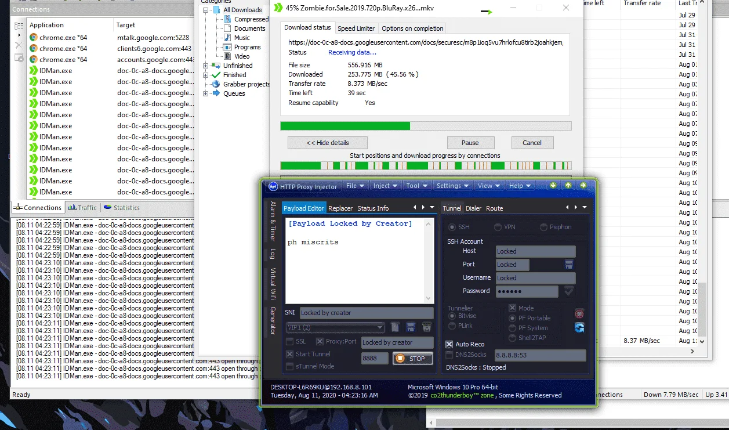729x430 pixels.
Task: Open the Inject menu dropdown
Action: coord(385,186)
